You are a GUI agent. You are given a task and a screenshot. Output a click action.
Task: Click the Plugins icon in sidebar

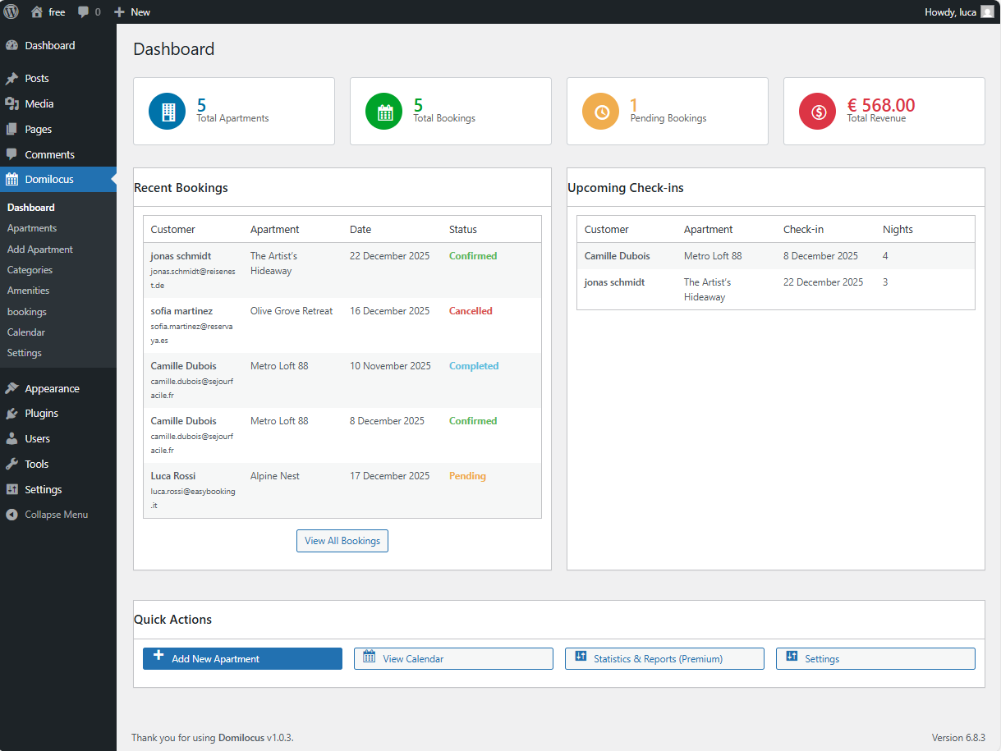[x=11, y=414]
